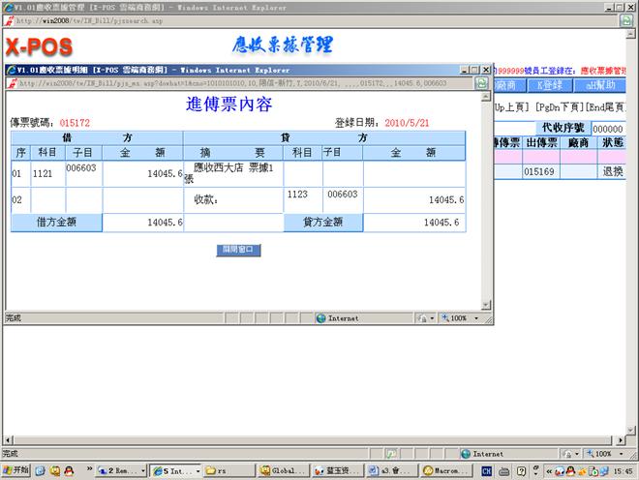639x480 pixels.
Task: Click the refresh icon in popup address bar
Action: coord(481,84)
